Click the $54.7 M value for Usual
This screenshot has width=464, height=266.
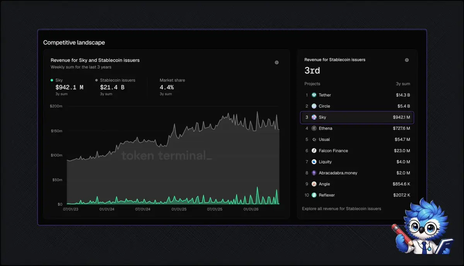point(403,139)
